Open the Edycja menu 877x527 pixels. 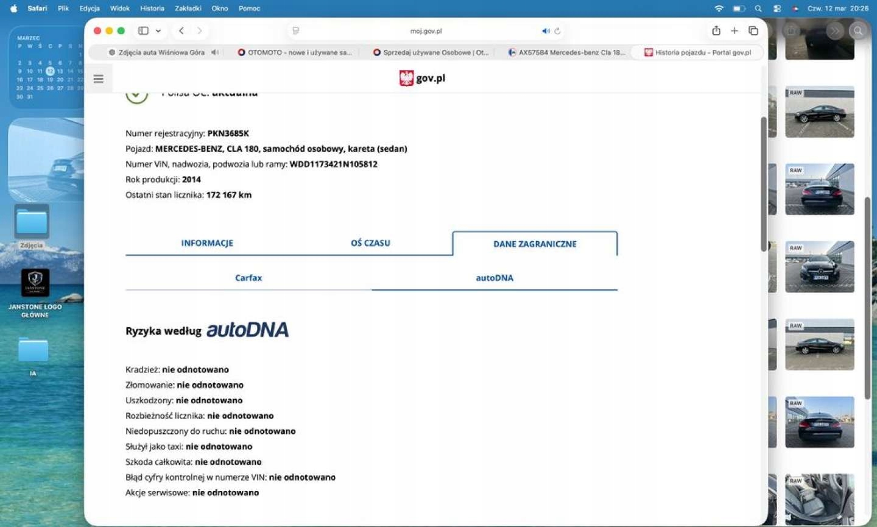point(90,9)
